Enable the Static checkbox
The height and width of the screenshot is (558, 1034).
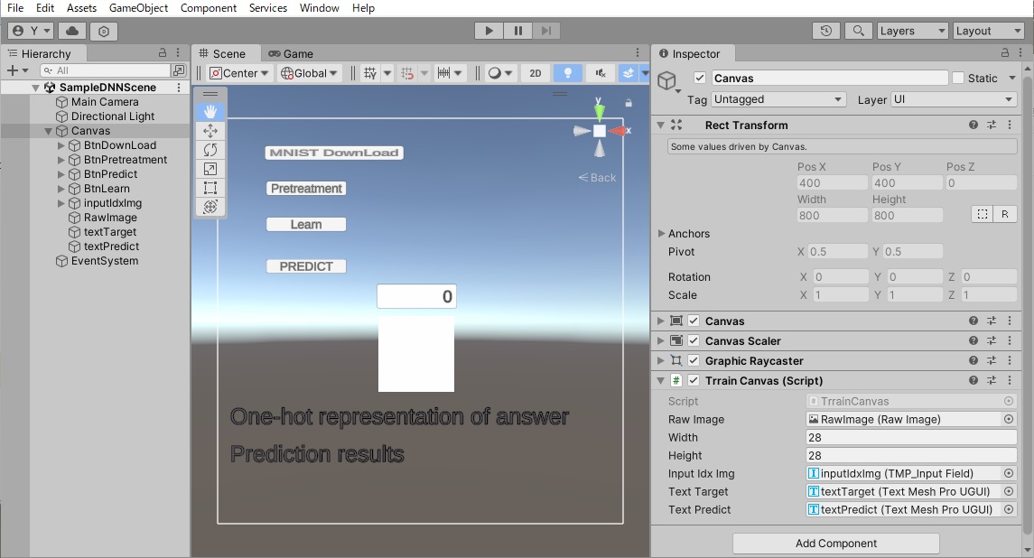[x=958, y=79]
